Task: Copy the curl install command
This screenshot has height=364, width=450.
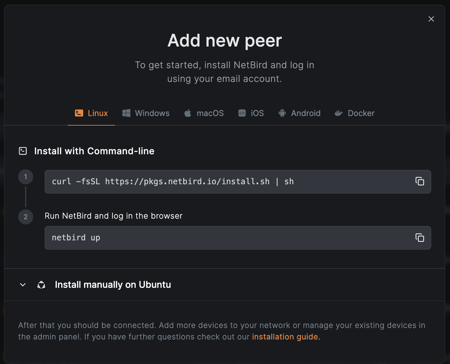Action: [419, 181]
